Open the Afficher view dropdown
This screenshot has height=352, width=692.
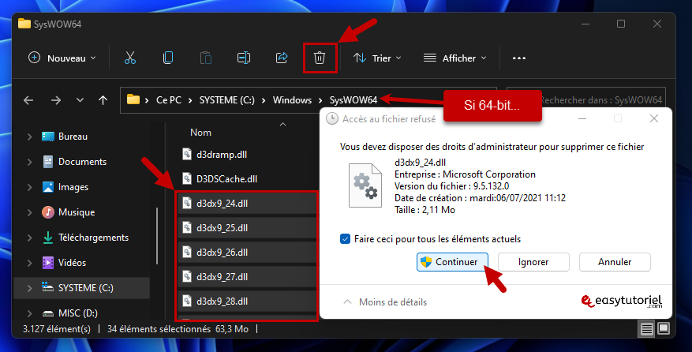(x=455, y=58)
